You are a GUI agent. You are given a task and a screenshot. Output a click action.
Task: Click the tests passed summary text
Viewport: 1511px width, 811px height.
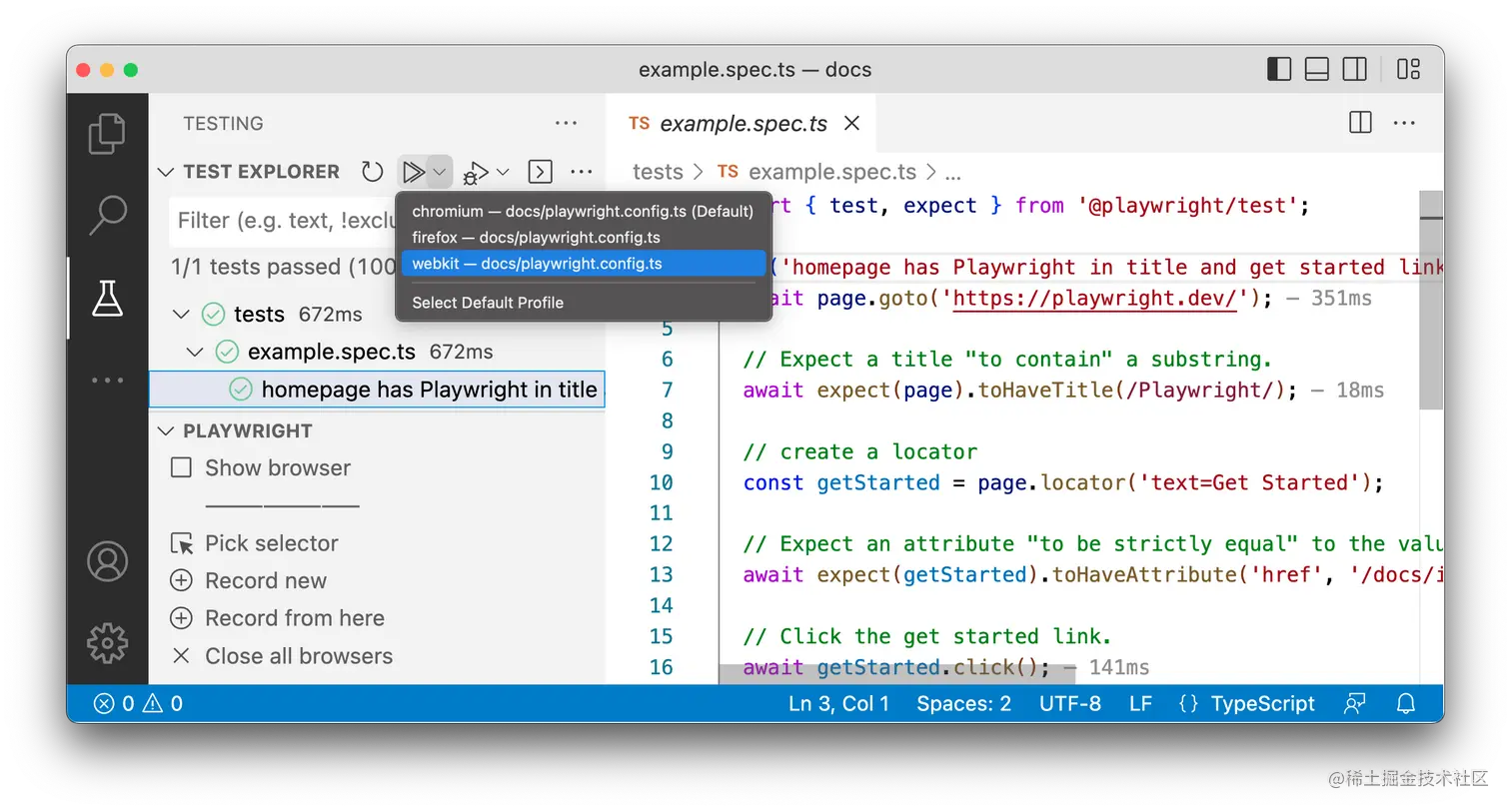[x=284, y=267]
